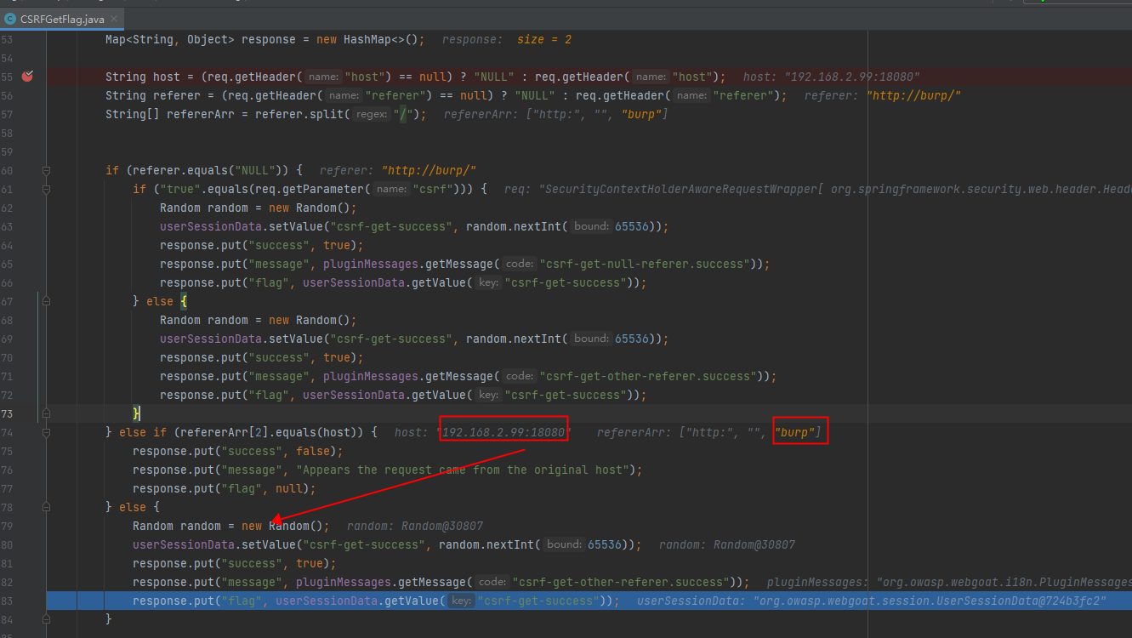This screenshot has height=638, width=1132.
Task: Click the fold end marker at line 84
Action: [x=47, y=619]
